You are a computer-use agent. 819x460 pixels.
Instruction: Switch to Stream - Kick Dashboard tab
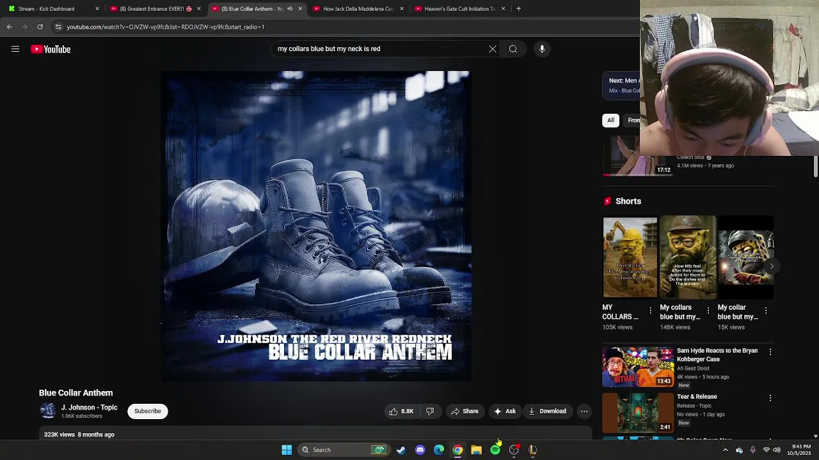point(54,9)
